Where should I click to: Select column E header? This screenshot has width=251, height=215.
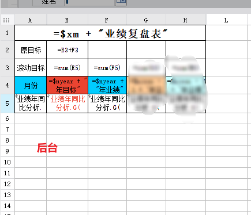tap(67, 20)
